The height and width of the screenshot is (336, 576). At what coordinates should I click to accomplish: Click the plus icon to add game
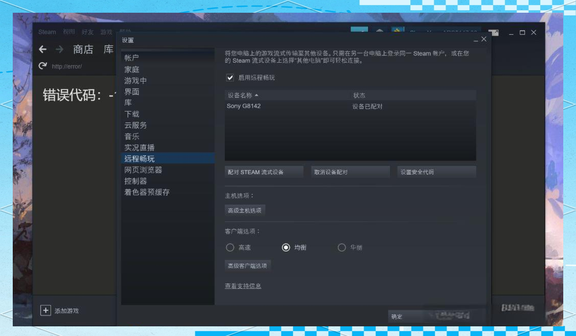point(46,311)
